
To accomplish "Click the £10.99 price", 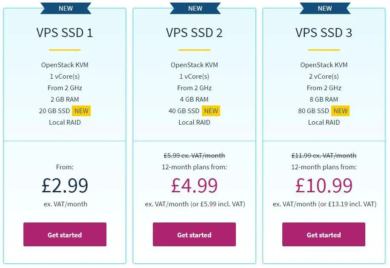I will coord(324,185).
